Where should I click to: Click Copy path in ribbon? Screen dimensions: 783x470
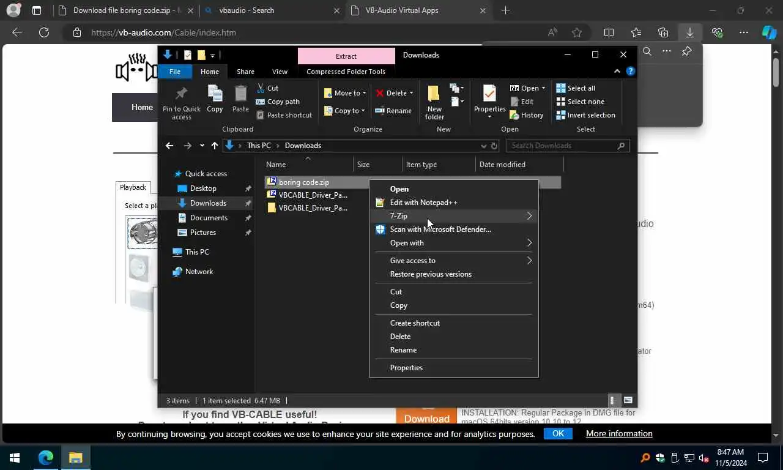click(x=278, y=102)
